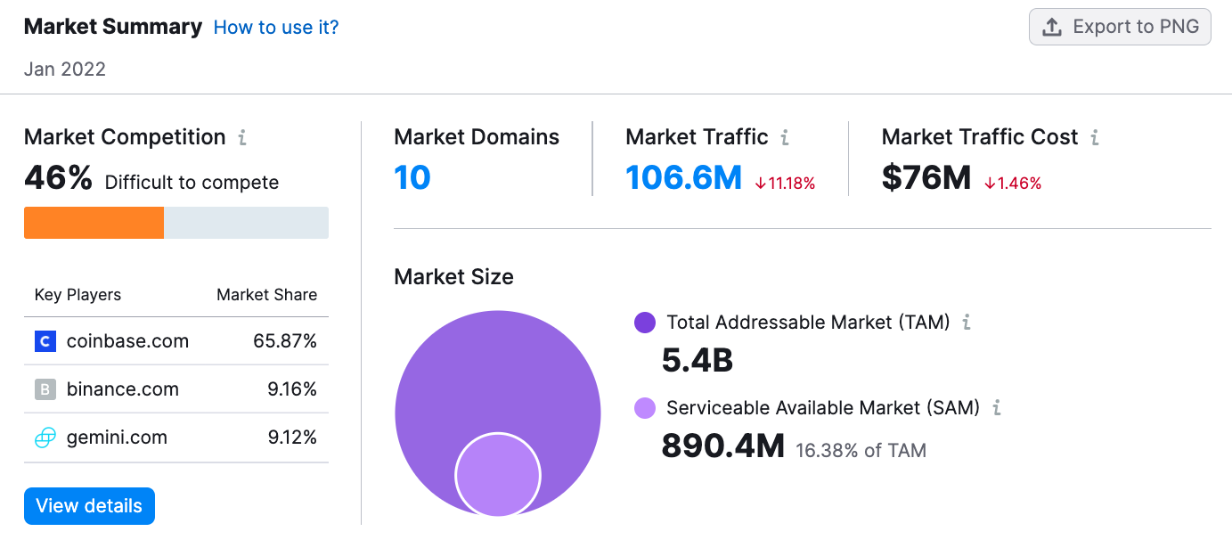Viewport: 1232px width, 548px height.
Task: Click the Market Traffic value 106.6M
Action: 683,178
